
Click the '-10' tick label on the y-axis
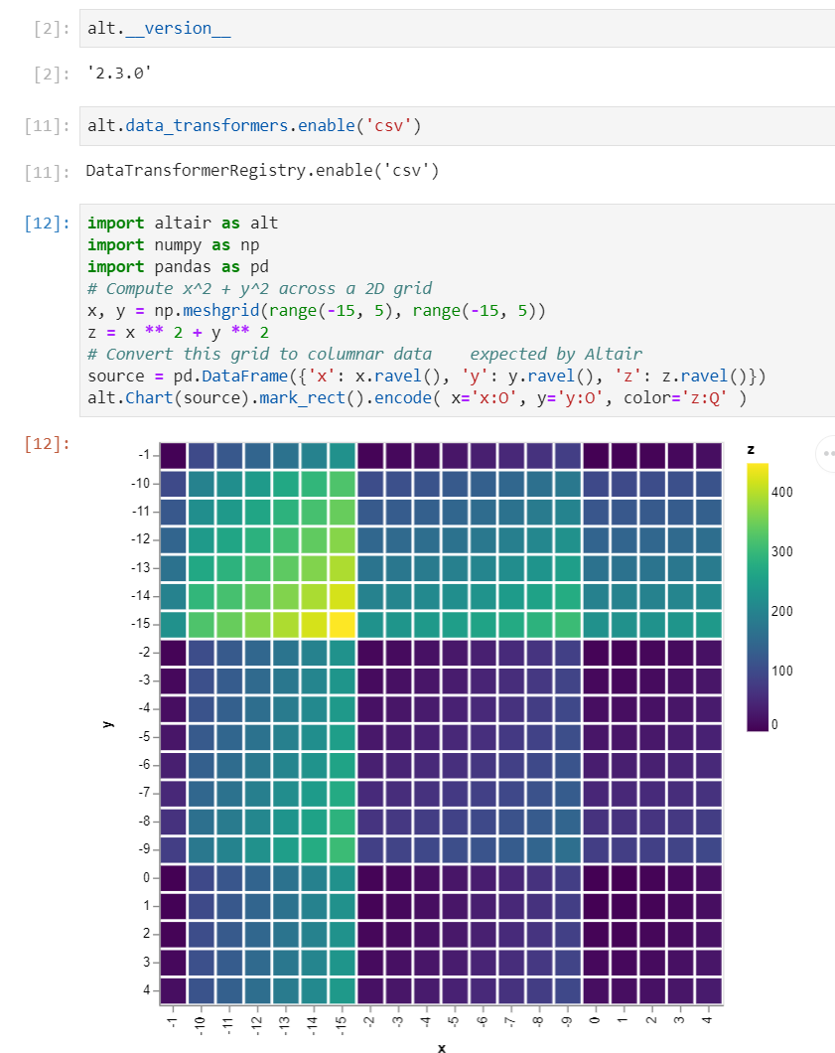pyautogui.click(x=140, y=484)
